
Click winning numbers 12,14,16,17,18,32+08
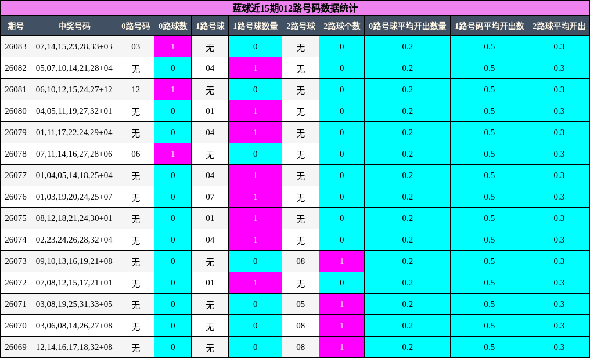74,347
